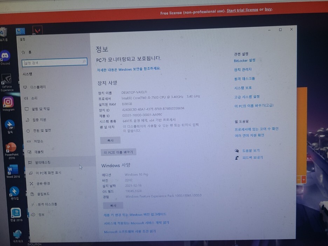Select 멀티태스킹 in the settings sidebar
Screen dimensions: 328x246
61,162
